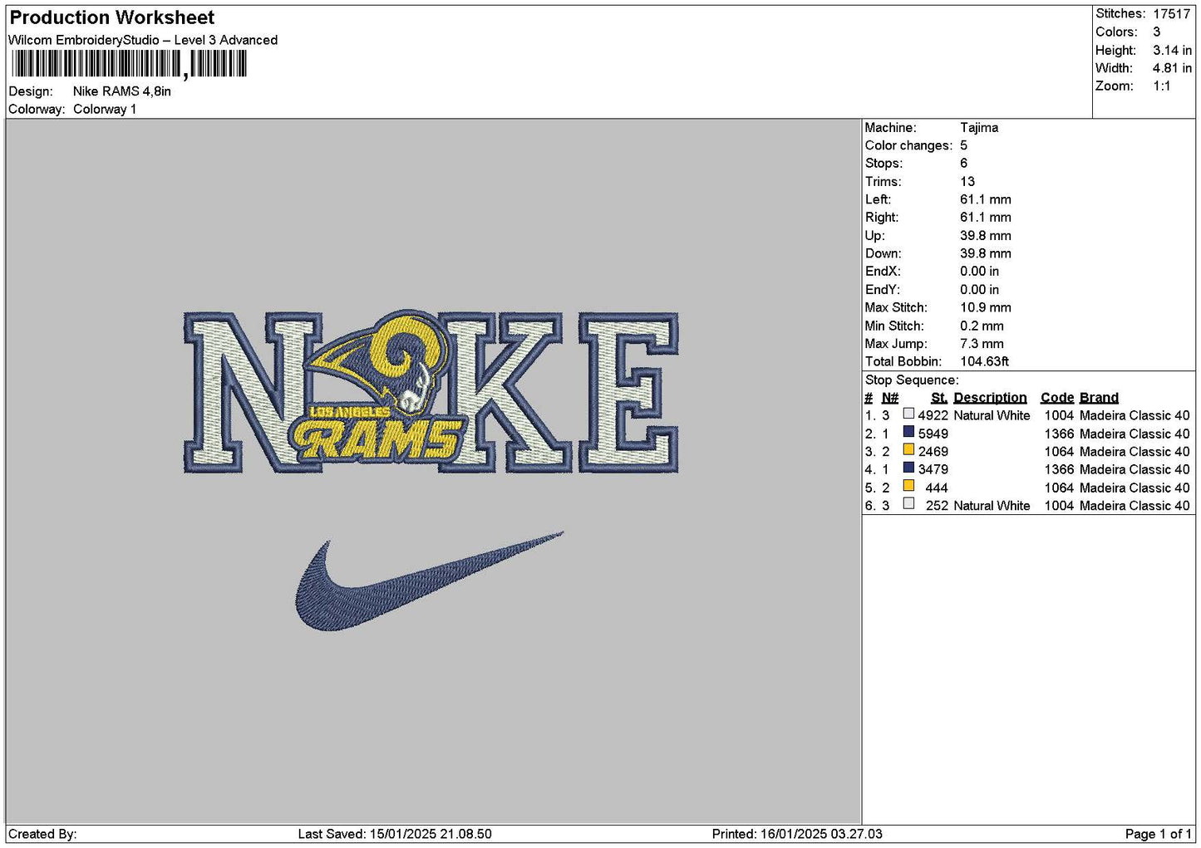Click the navy swatch for stop 4 (3479 stitches)
The width and height of the screenshot is (1201, 848).
point(908,468)
